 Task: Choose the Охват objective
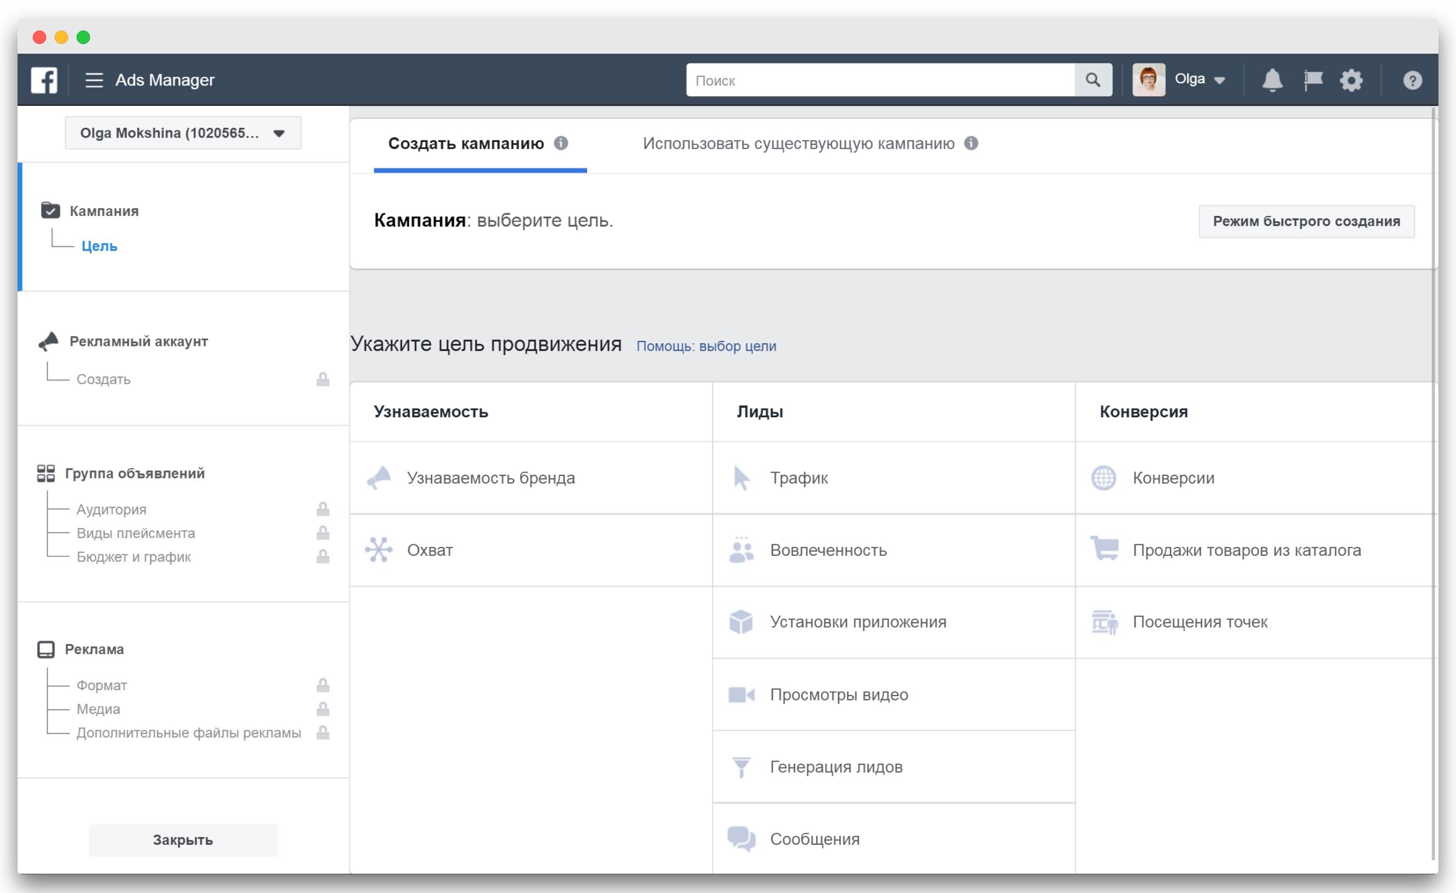coord(531,550)
